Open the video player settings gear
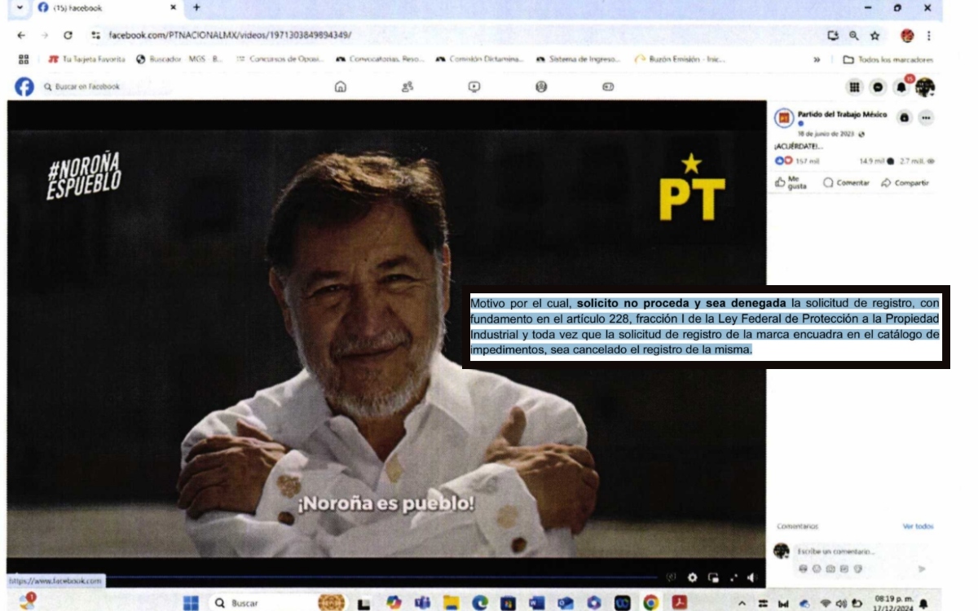Viewport: 978px width, 611px height. point(693,577)
